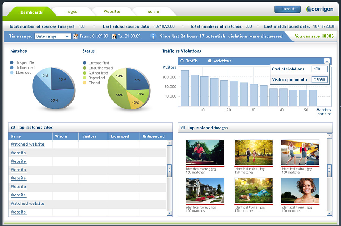Go to the Admin tab
Image resolution: width=341 pixels, height=226 pixels.
tap(153, 12)
